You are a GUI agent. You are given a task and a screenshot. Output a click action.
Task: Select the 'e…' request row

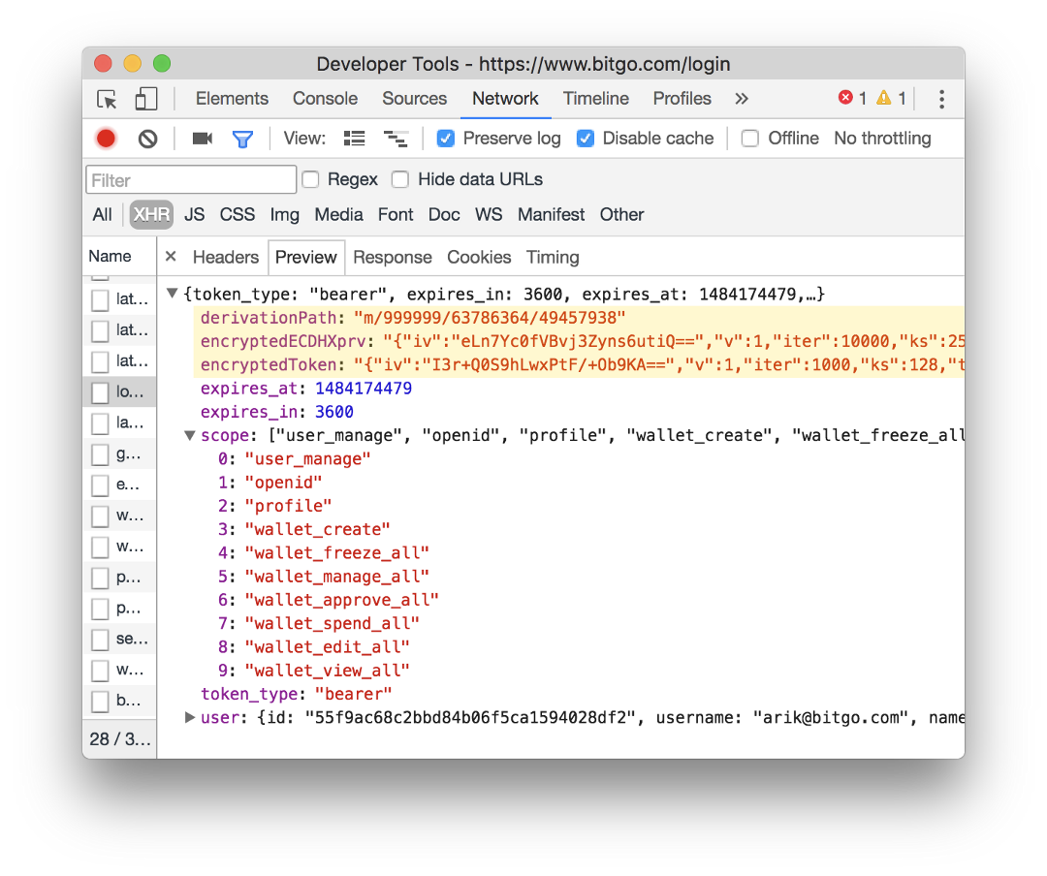pyautogui.click(x=119, y=485)
